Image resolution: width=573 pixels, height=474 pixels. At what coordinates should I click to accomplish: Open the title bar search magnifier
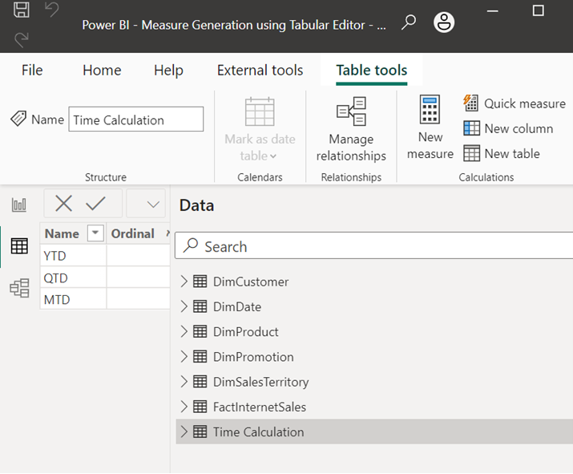pyautogui.click(x=409, y=22)
